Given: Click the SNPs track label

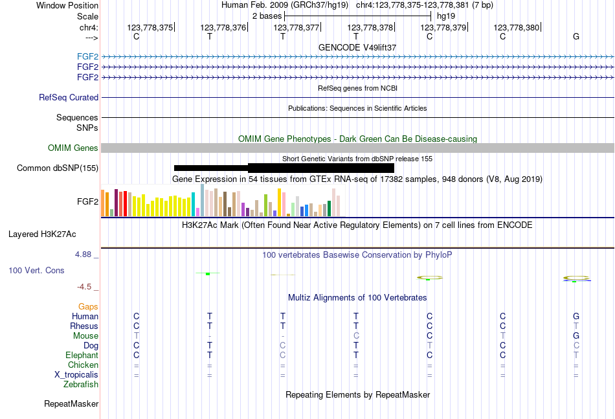Looking at the screenshot, I should (x=87, y=128).
